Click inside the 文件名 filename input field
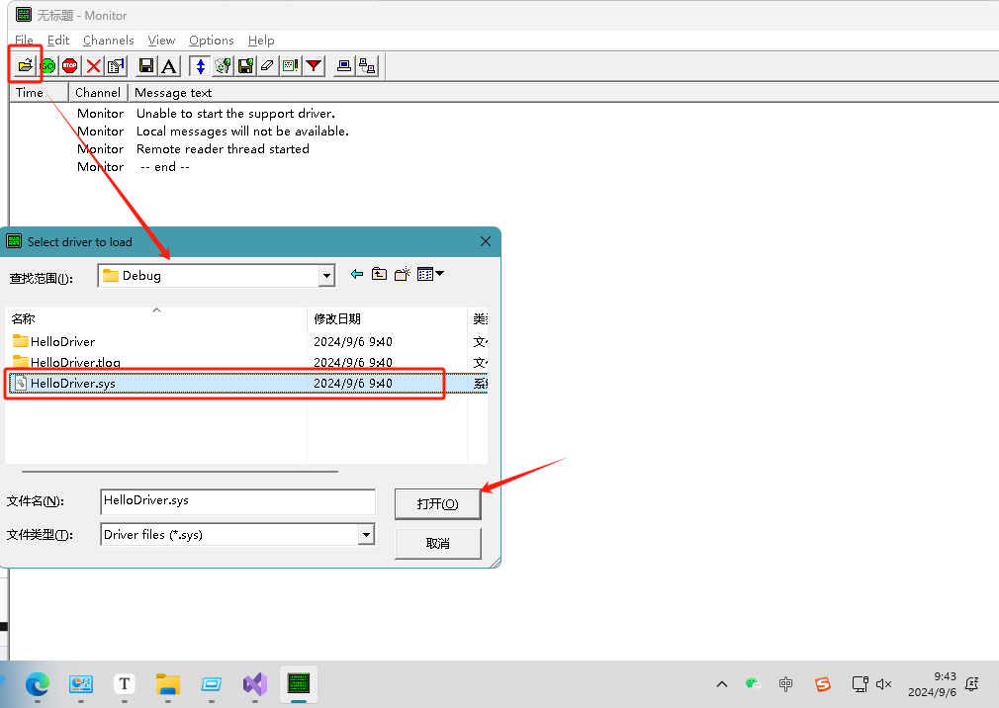Screen dimensions: 999x708 [237, 501]
